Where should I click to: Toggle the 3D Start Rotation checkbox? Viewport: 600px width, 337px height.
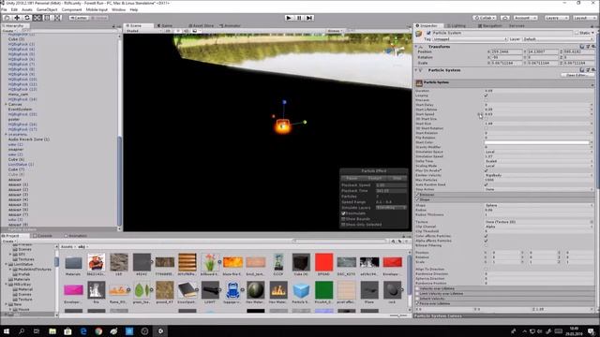486,128
